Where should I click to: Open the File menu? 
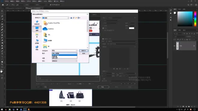pos(7,1)
